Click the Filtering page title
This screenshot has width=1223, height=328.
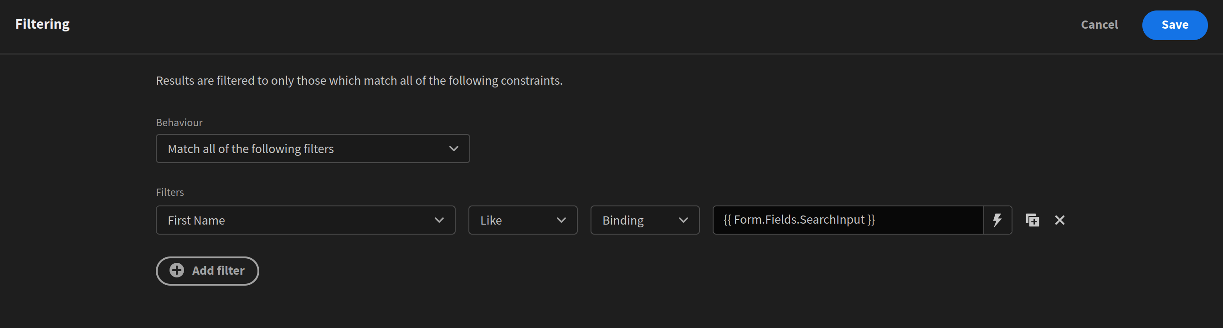(x=42, y=23)
